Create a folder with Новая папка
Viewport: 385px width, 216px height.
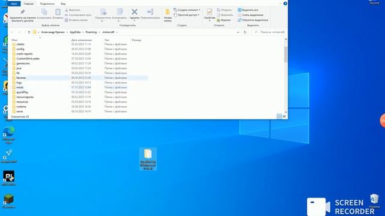pyautogui.click(x=168, y=15)
